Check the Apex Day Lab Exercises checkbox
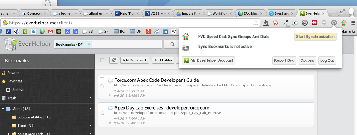 coord(102,107)
